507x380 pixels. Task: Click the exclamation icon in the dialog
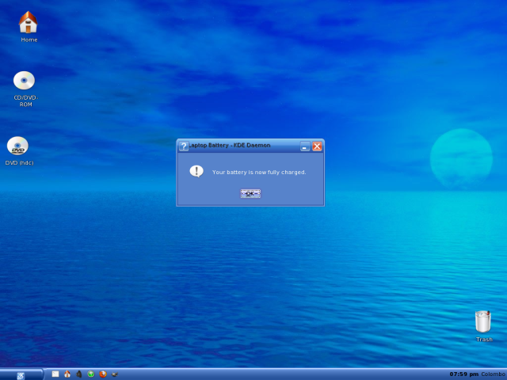tap(196, 171)
